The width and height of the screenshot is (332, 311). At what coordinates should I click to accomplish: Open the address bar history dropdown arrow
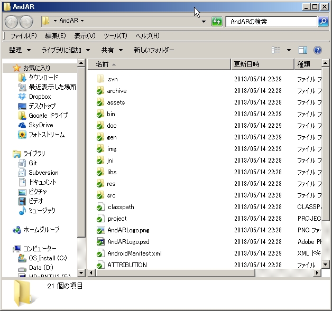click(x=204, y=22)
